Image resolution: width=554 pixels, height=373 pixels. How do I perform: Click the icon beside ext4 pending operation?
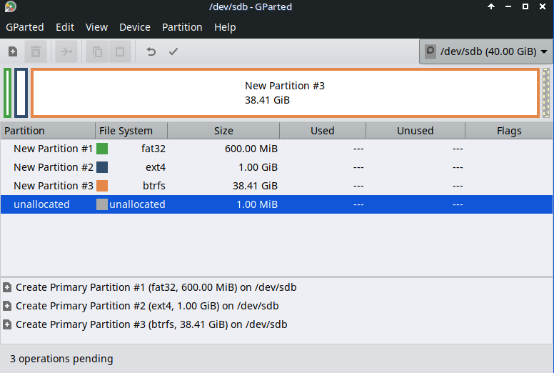pyautogui.click(x=7, y=306)
